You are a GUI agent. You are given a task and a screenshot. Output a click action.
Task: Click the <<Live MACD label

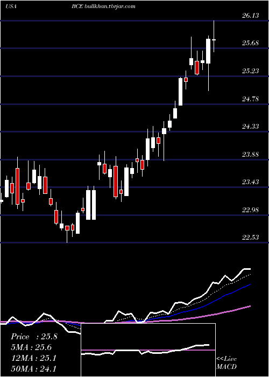pos(226,362)
